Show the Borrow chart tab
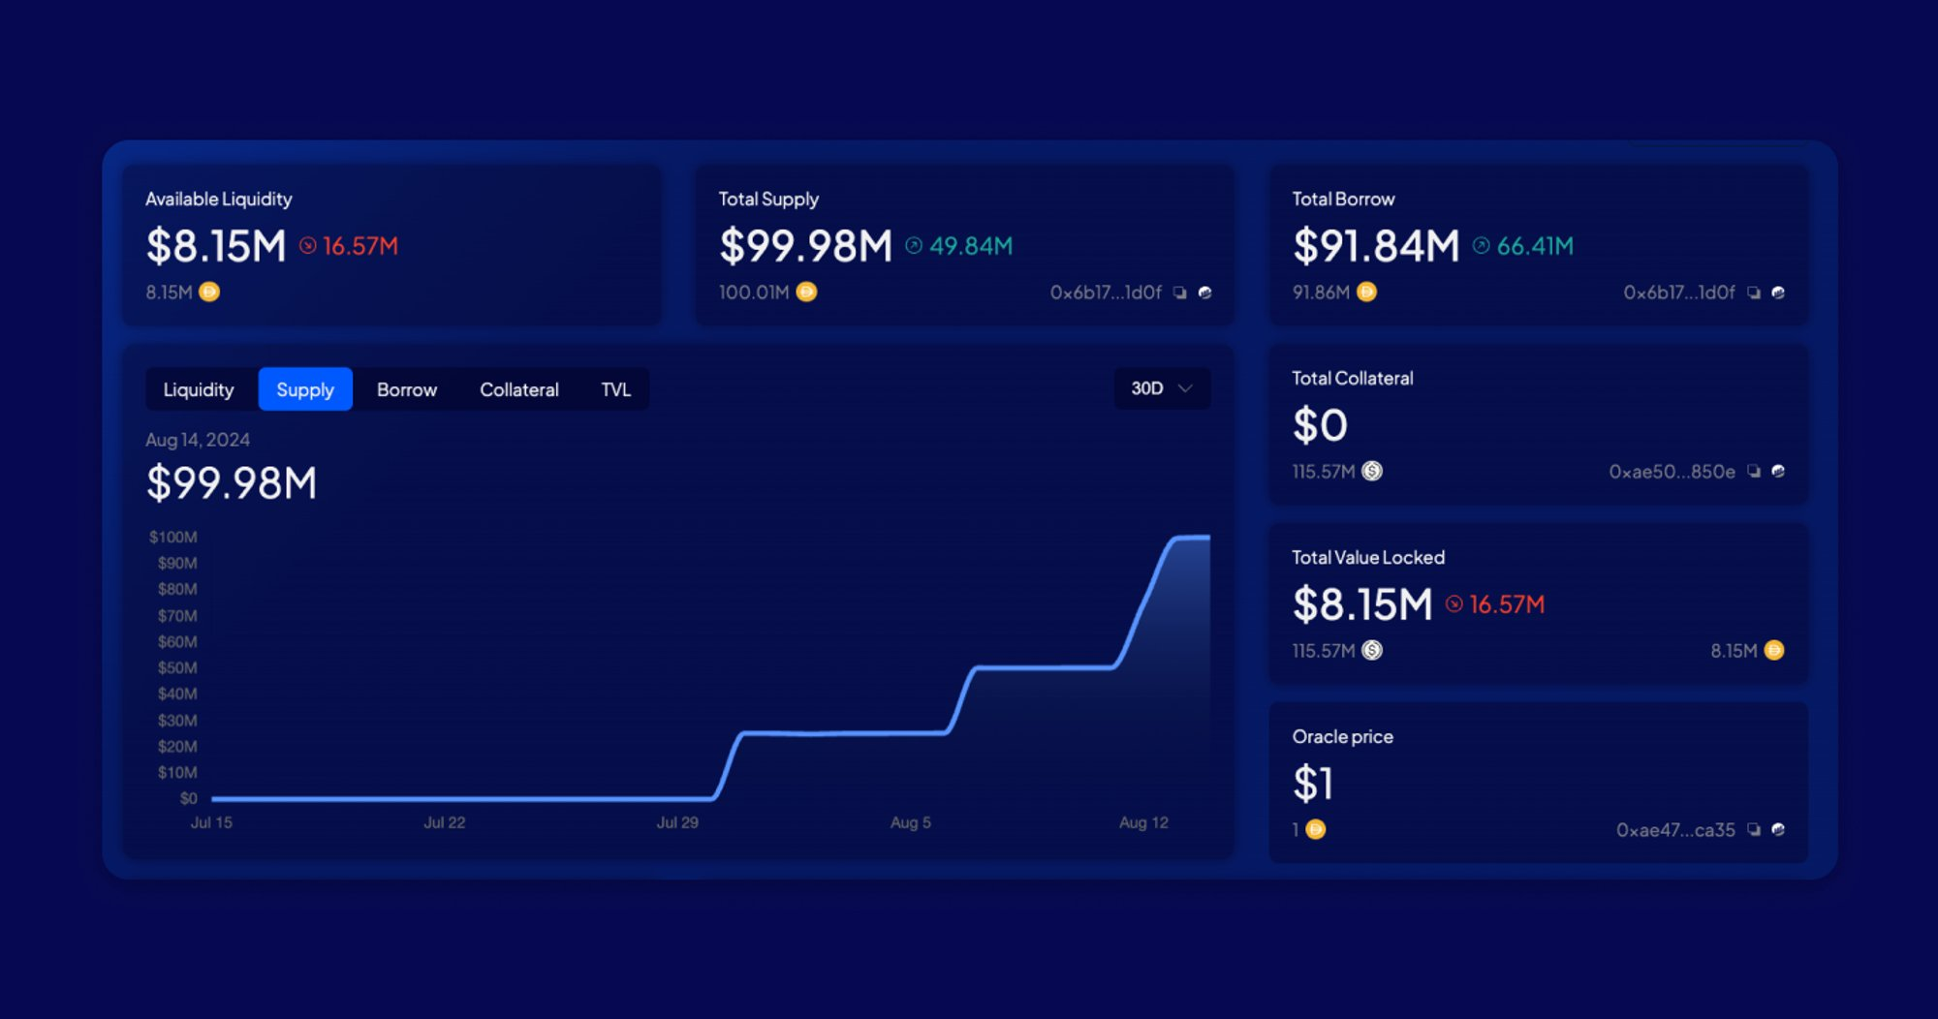 407,389
